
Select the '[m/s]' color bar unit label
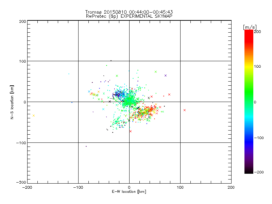pyautogui.click(x=250, y=27)
